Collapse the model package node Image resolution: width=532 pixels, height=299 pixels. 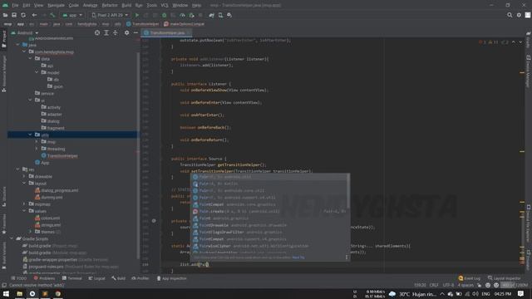point(37,72)
